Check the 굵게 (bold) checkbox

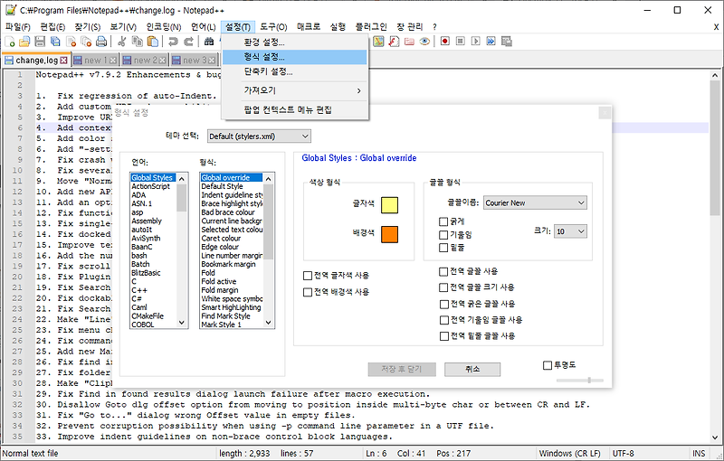click(x=443, y=221)
